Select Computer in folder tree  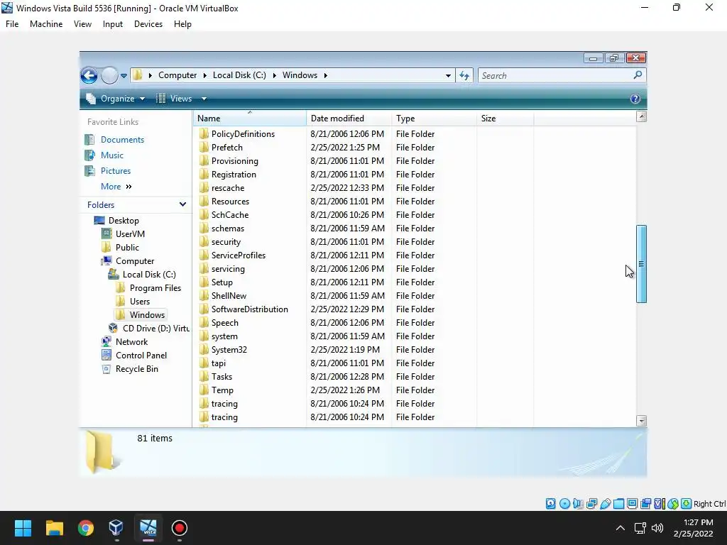(x=135, y=261)
